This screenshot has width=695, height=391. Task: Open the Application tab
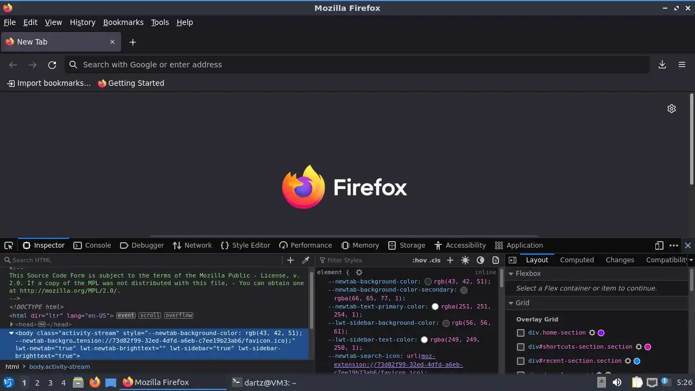(519, 245)
